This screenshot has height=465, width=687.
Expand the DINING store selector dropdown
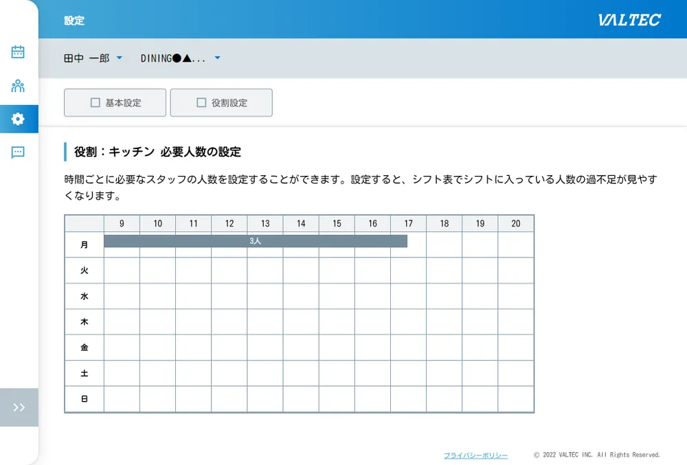coord(180,58)
